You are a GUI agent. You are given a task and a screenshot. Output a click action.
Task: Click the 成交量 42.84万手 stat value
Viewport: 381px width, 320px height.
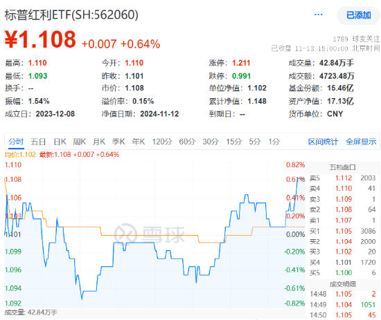pos(336,63)
